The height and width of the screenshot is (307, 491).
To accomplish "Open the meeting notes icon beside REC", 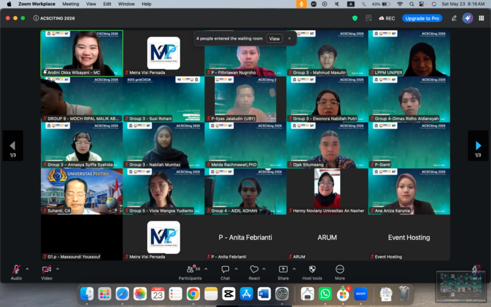I will pyautogui.click(x=368, y=18).
